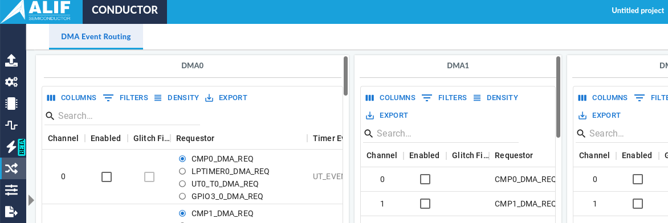
Task: Sort third DMA panel by Channel header
Action: pyautogui.click(x=594, y=155)
